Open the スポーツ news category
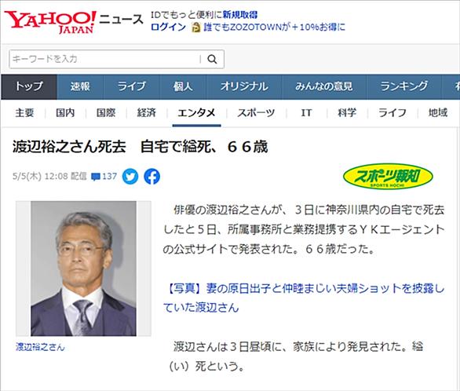The width and height of the screenshot is (460, 391). pos(256,113)
